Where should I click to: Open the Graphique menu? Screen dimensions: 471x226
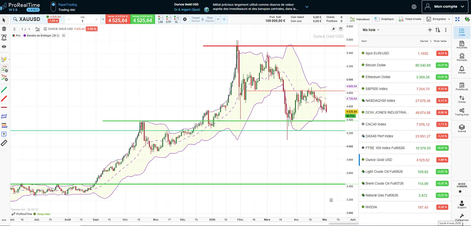pos(384,19)
